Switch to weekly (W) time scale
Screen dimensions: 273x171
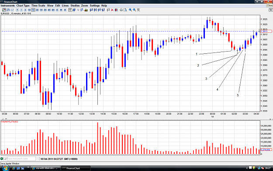61,10
